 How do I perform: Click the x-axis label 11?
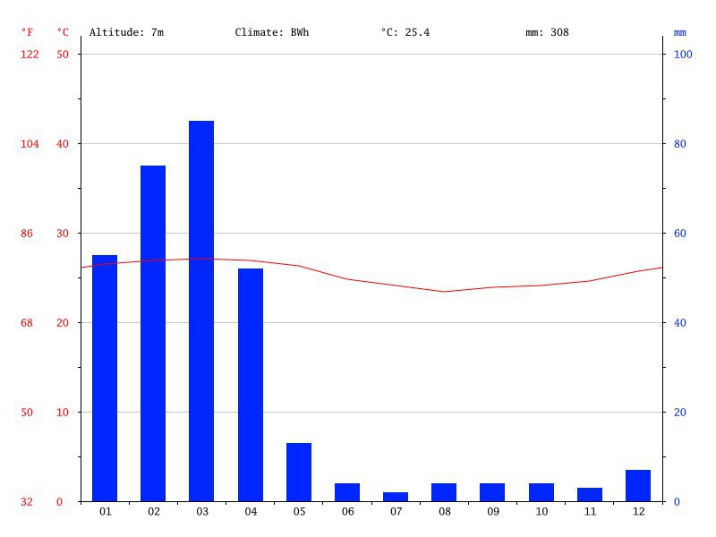(591, 512)
